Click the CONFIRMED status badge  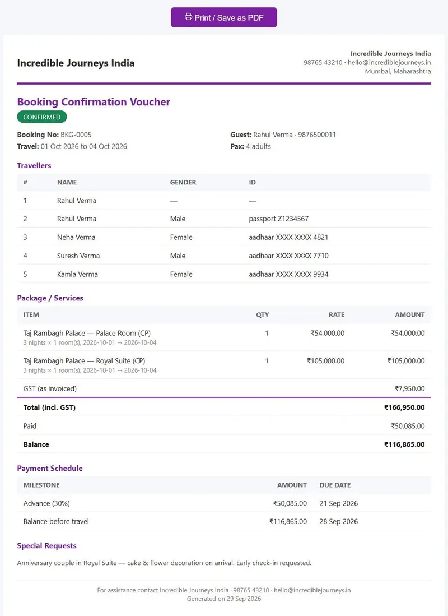[x=41, y=117]
